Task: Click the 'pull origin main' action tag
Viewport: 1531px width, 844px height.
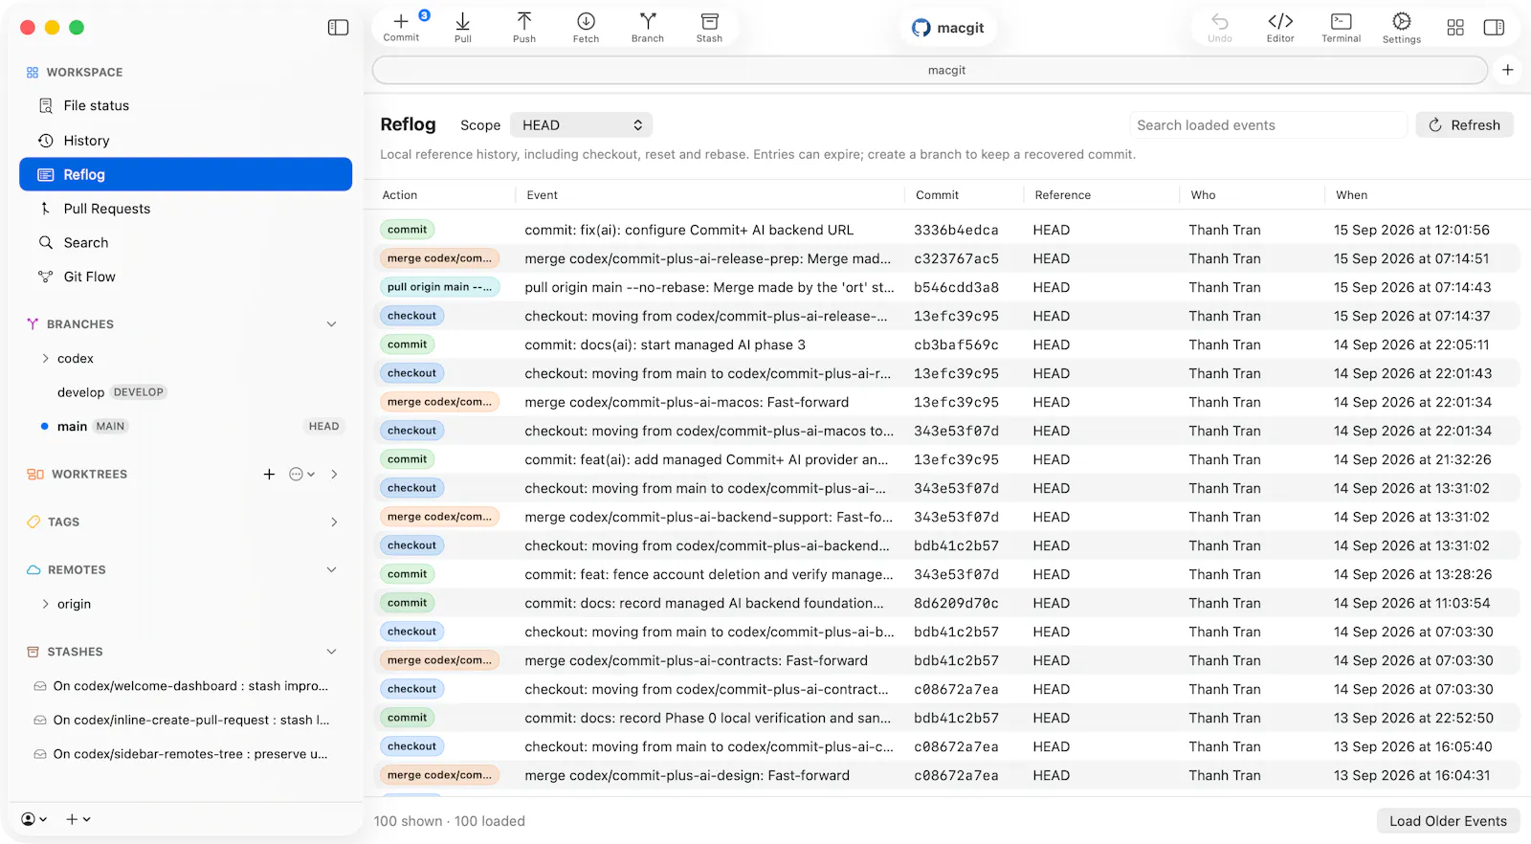Action: 439,287
